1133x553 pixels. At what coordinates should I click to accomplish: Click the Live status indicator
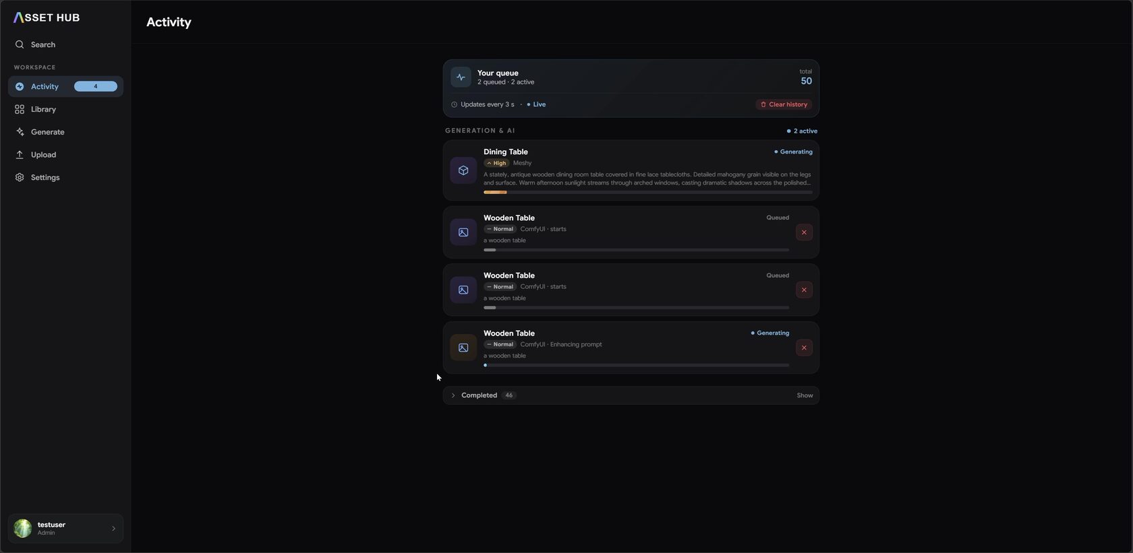(x=536, y=104)
